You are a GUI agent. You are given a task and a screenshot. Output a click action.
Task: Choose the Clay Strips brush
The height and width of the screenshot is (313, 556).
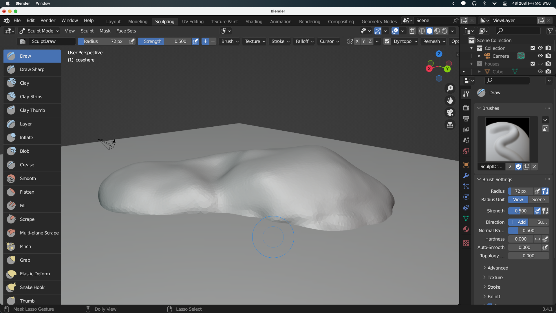pyautogui.click(x=32, y=97)
